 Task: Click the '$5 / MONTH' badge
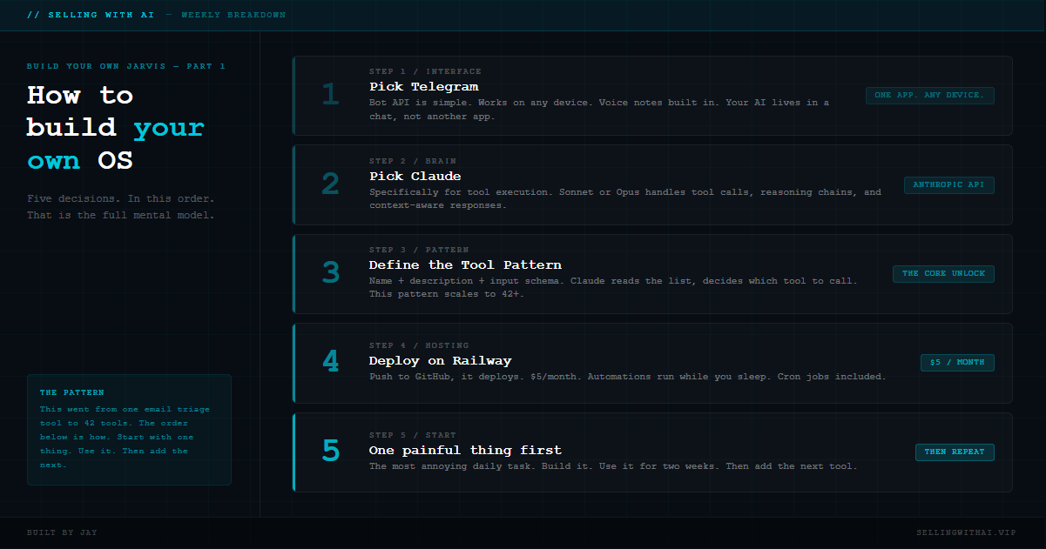coord(957,363)
